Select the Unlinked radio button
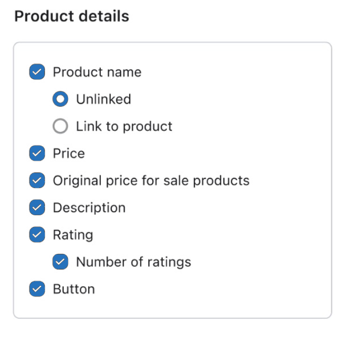349x343 pixels. coord(60,99)
